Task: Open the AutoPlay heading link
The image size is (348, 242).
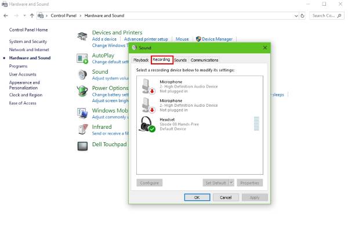Action: point(103,56)
